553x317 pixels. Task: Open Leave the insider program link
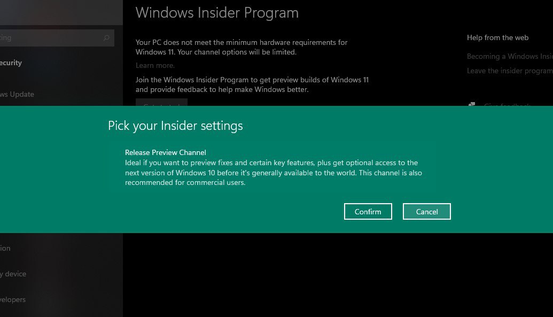pos(510,71)
